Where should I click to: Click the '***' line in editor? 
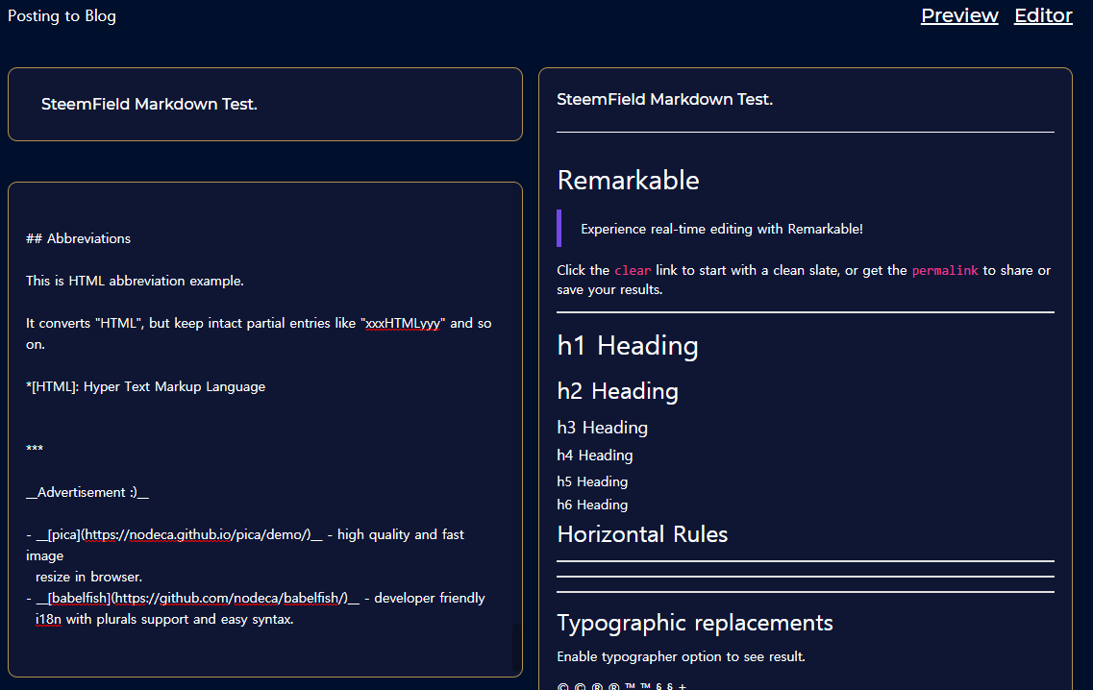tap(35, 449)
